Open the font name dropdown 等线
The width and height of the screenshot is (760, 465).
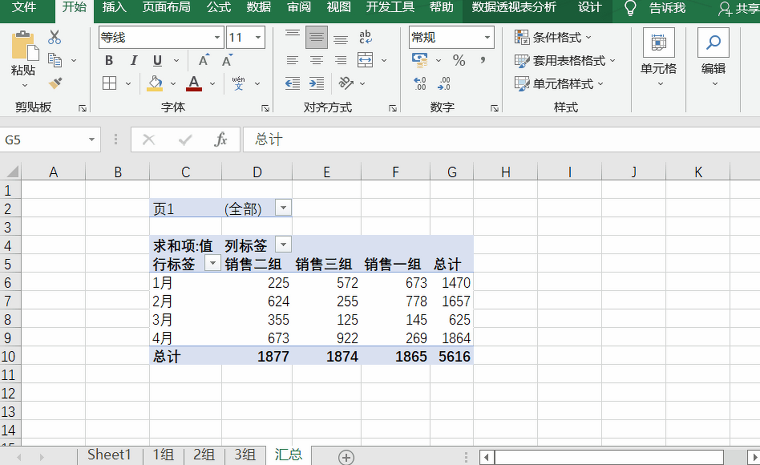[217, 37]
